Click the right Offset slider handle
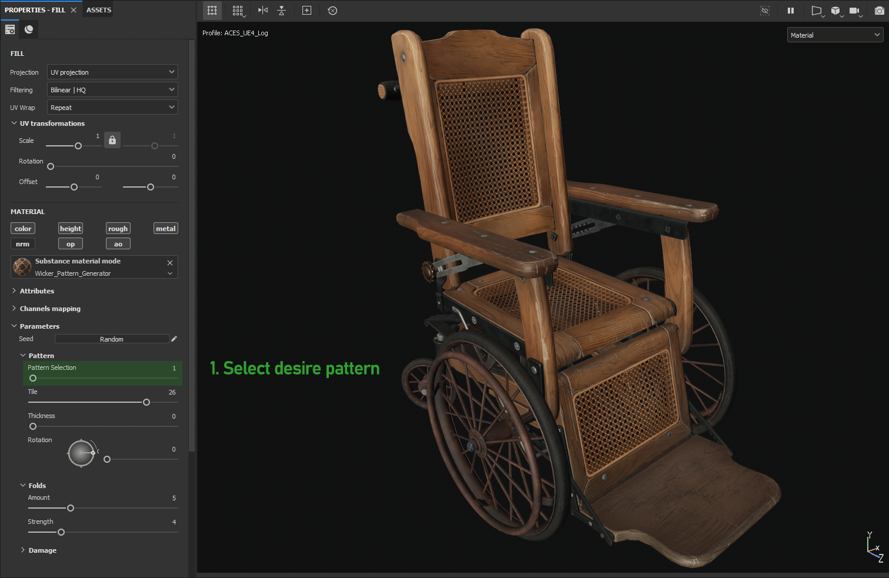Viewport: 889px width, 578px height. coord(151,187)
